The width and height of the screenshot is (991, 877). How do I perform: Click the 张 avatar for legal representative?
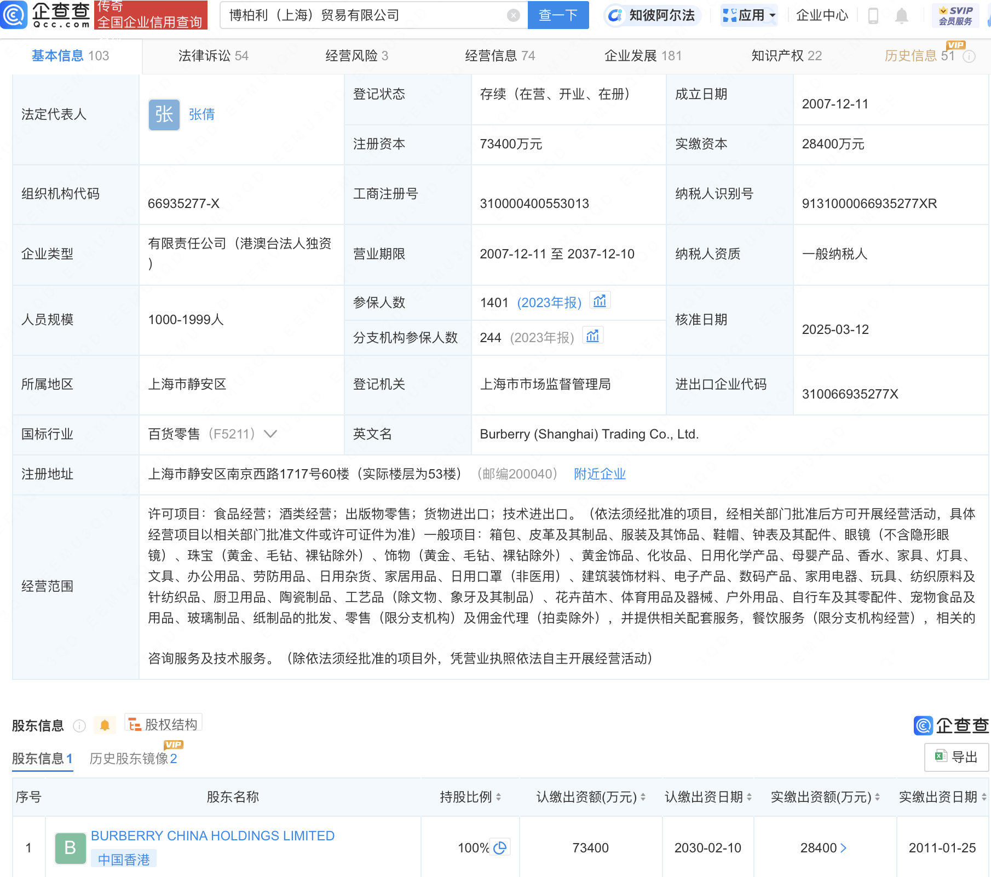click(x=164, y=114)
